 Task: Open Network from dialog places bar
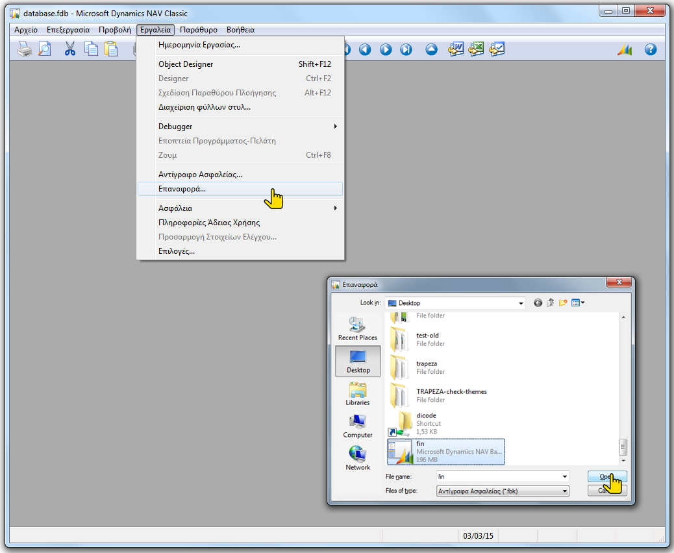click(358, 458)
